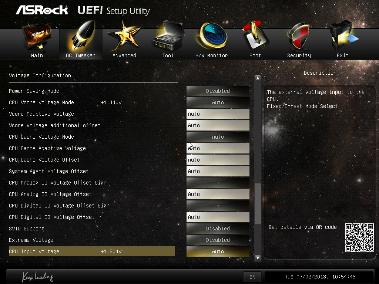
Task: Edit CPU Cache Adaptive Voltage field
Action: click(x=218, y=148)
